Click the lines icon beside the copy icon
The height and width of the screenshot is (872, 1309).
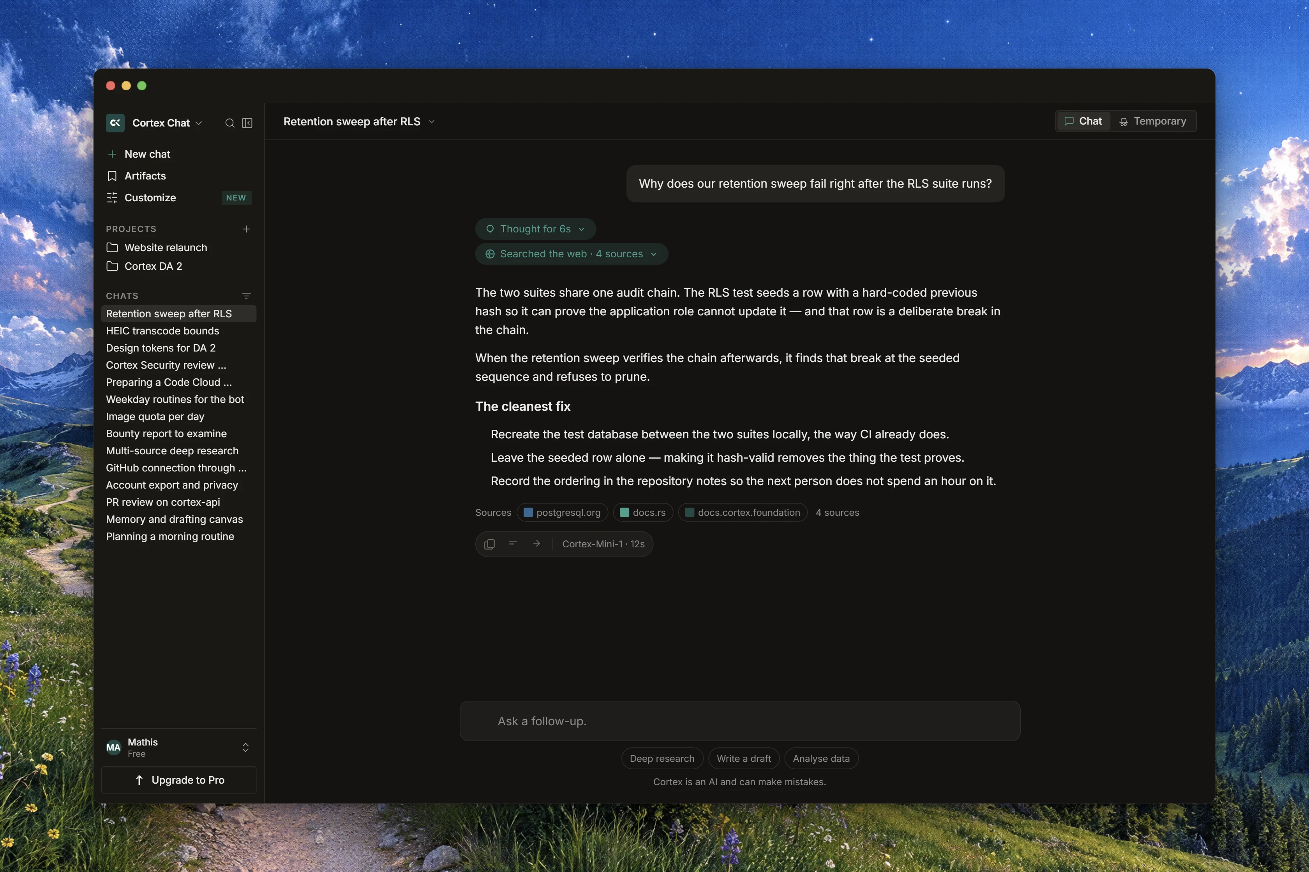[x=513, y=543]
